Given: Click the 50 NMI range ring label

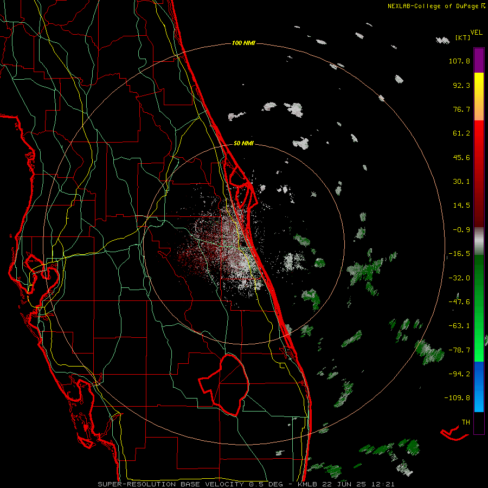Looking at the screenshot, I should click(243, 143).
